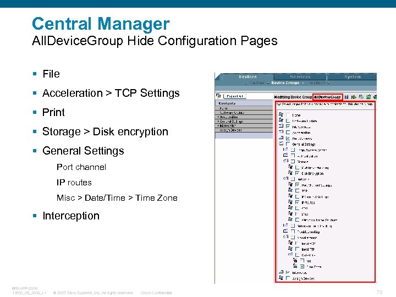Click the page icon beside Inetd FTP
This screenshot has height=297, width=396.
[290, 249]
